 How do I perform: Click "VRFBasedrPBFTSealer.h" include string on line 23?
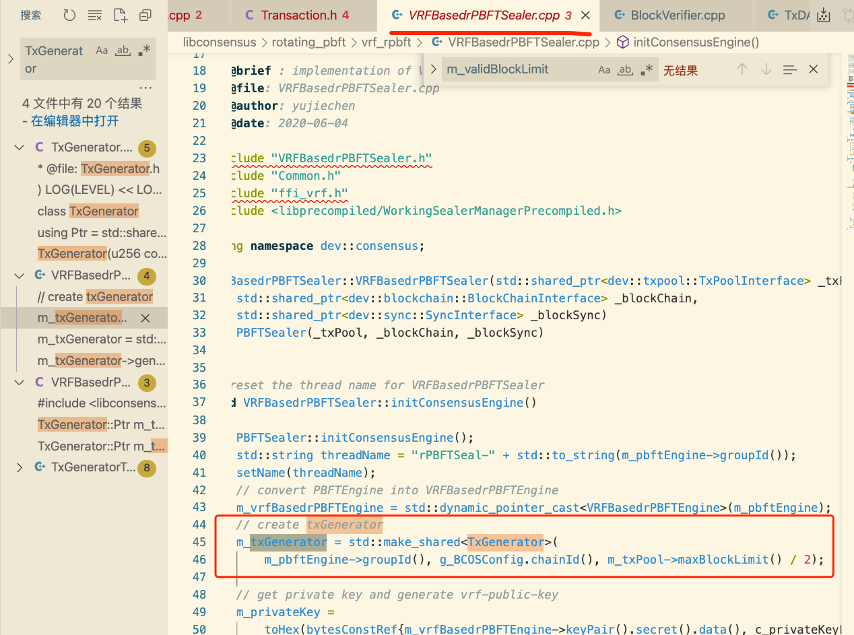pos(352,158)
